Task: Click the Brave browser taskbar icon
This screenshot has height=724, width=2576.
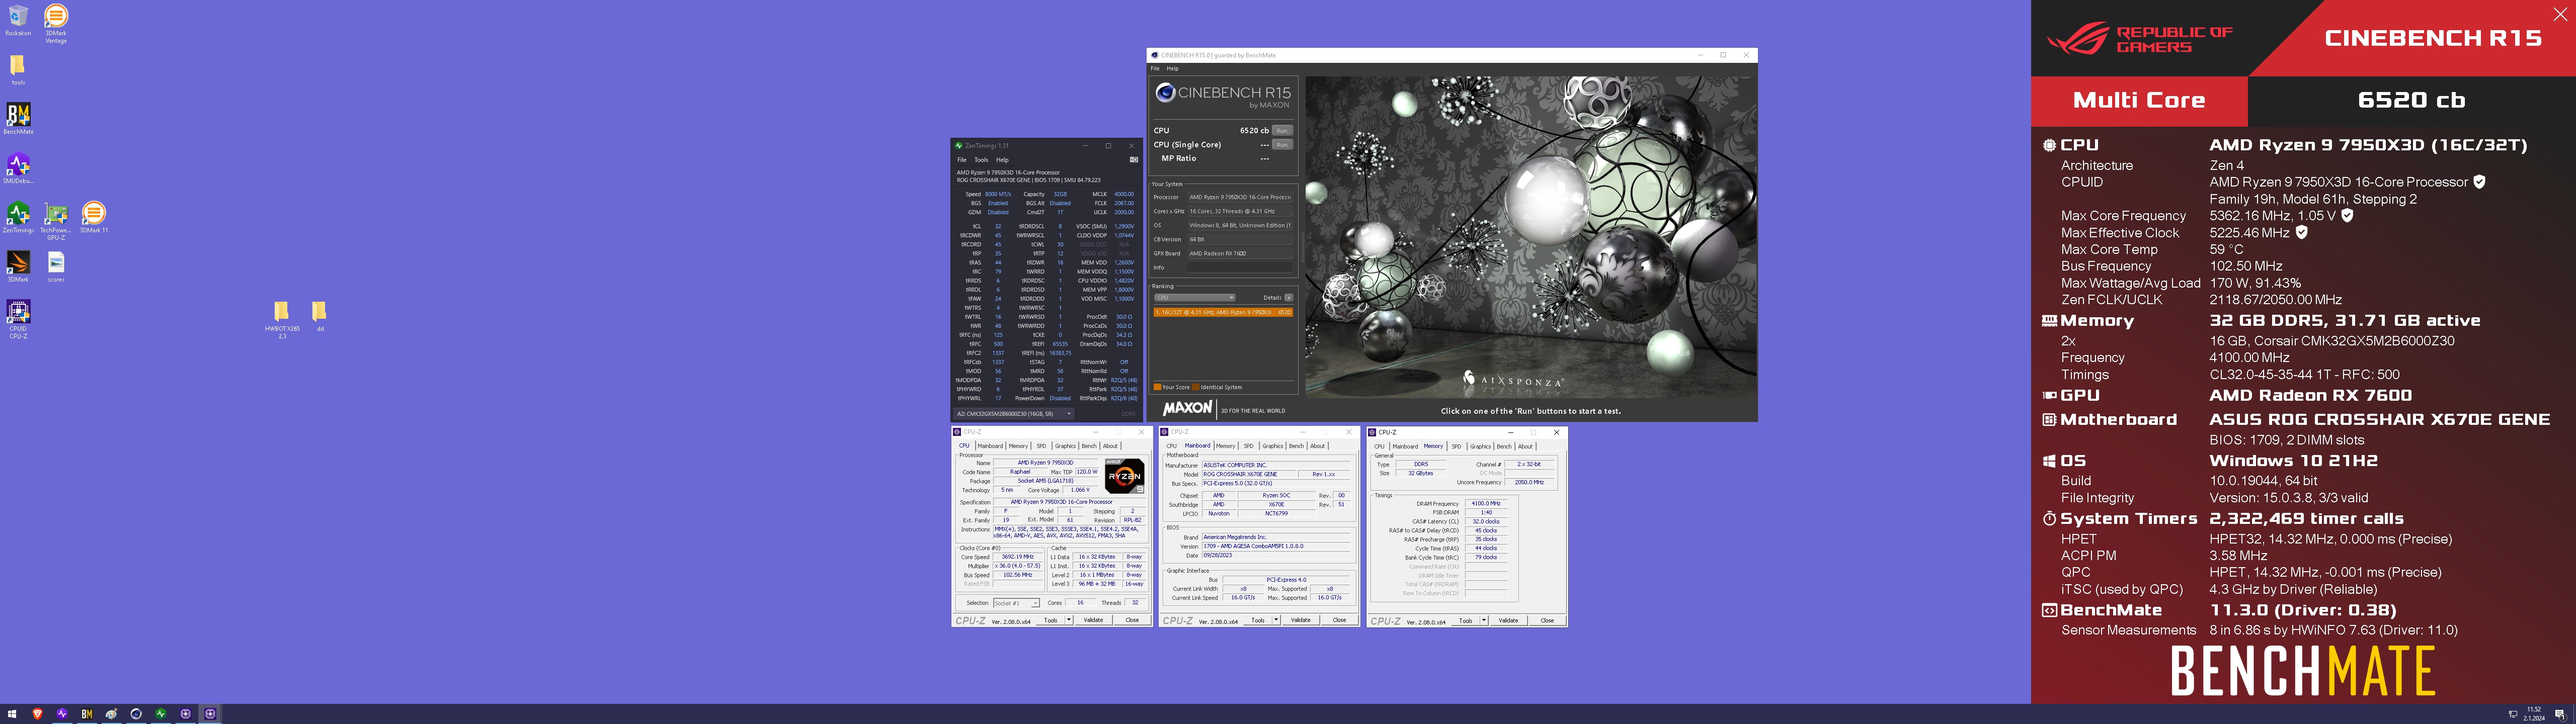Action: pyautogui.click(x=38, y=714)
